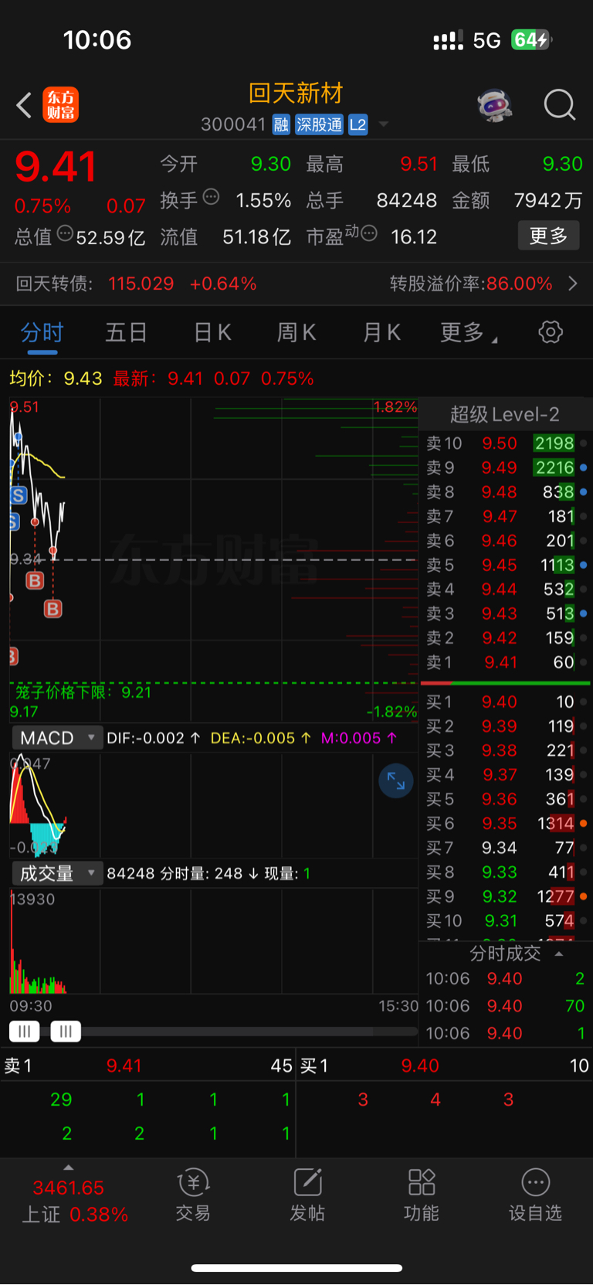This screenshot has height=1285, width=593.
Task: Tap the expand chart fullscreen icon
Action: (395, 781)
